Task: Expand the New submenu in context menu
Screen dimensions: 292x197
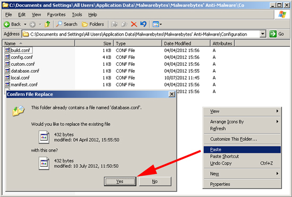Action: click(x=277, y=174)
